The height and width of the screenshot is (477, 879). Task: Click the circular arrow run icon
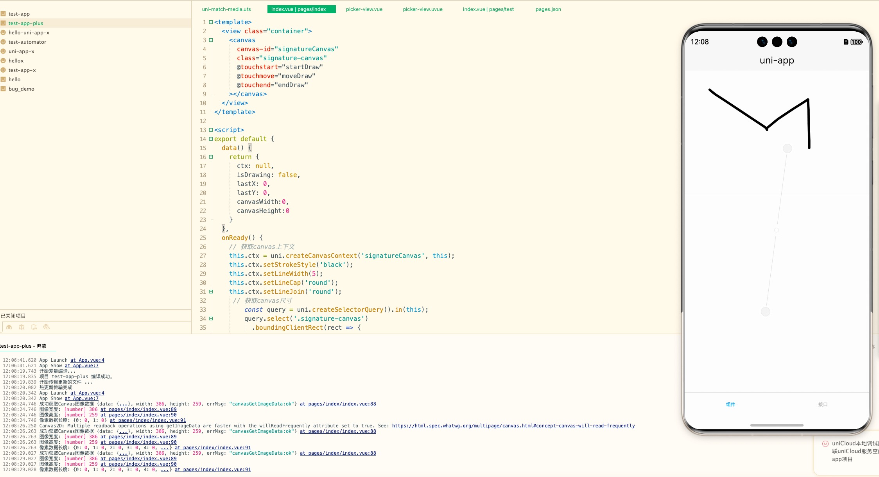(34, 327)
